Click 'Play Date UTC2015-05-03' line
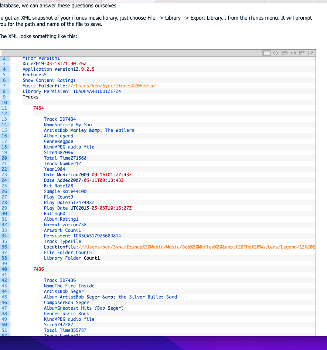The width and height of the screenshot is (327, 350). click(x=88, y=208)
